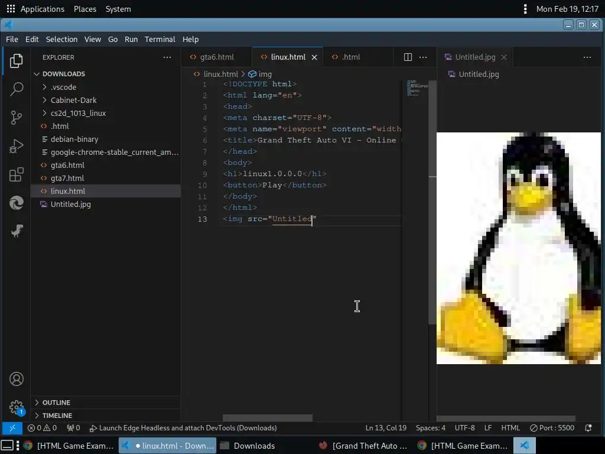Click the Launch Edge Headless debug status item

pos(183,428)
